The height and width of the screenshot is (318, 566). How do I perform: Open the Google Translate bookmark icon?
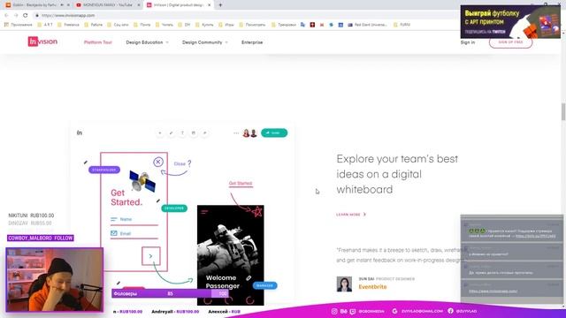[x=302, y=25]
